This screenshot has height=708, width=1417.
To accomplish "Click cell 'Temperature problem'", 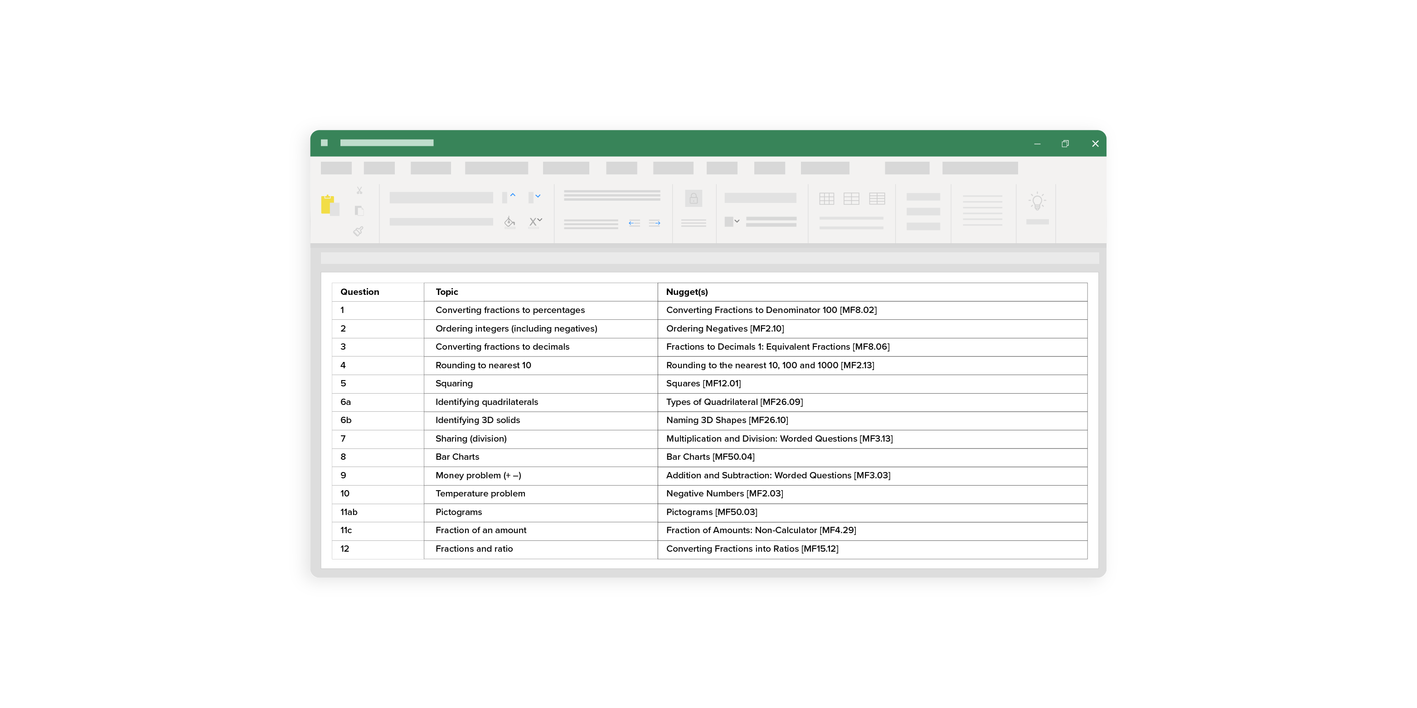I will pos(541,494).
